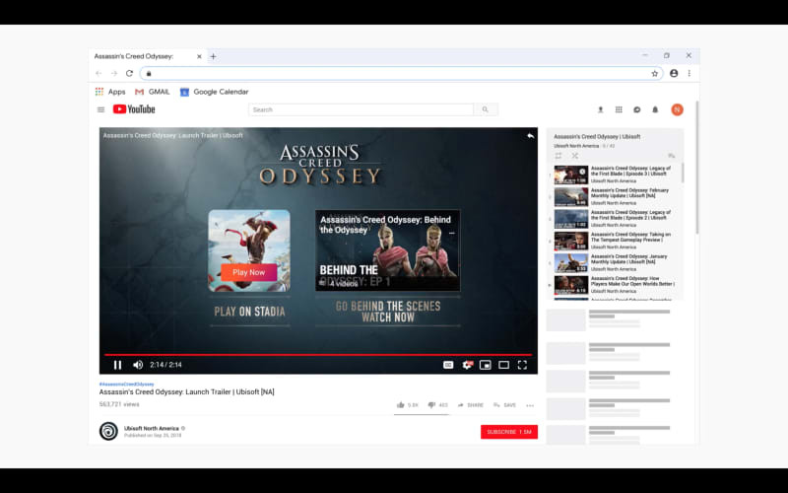Reload the page
Screen dimensions: 788x493
point(129,73)
